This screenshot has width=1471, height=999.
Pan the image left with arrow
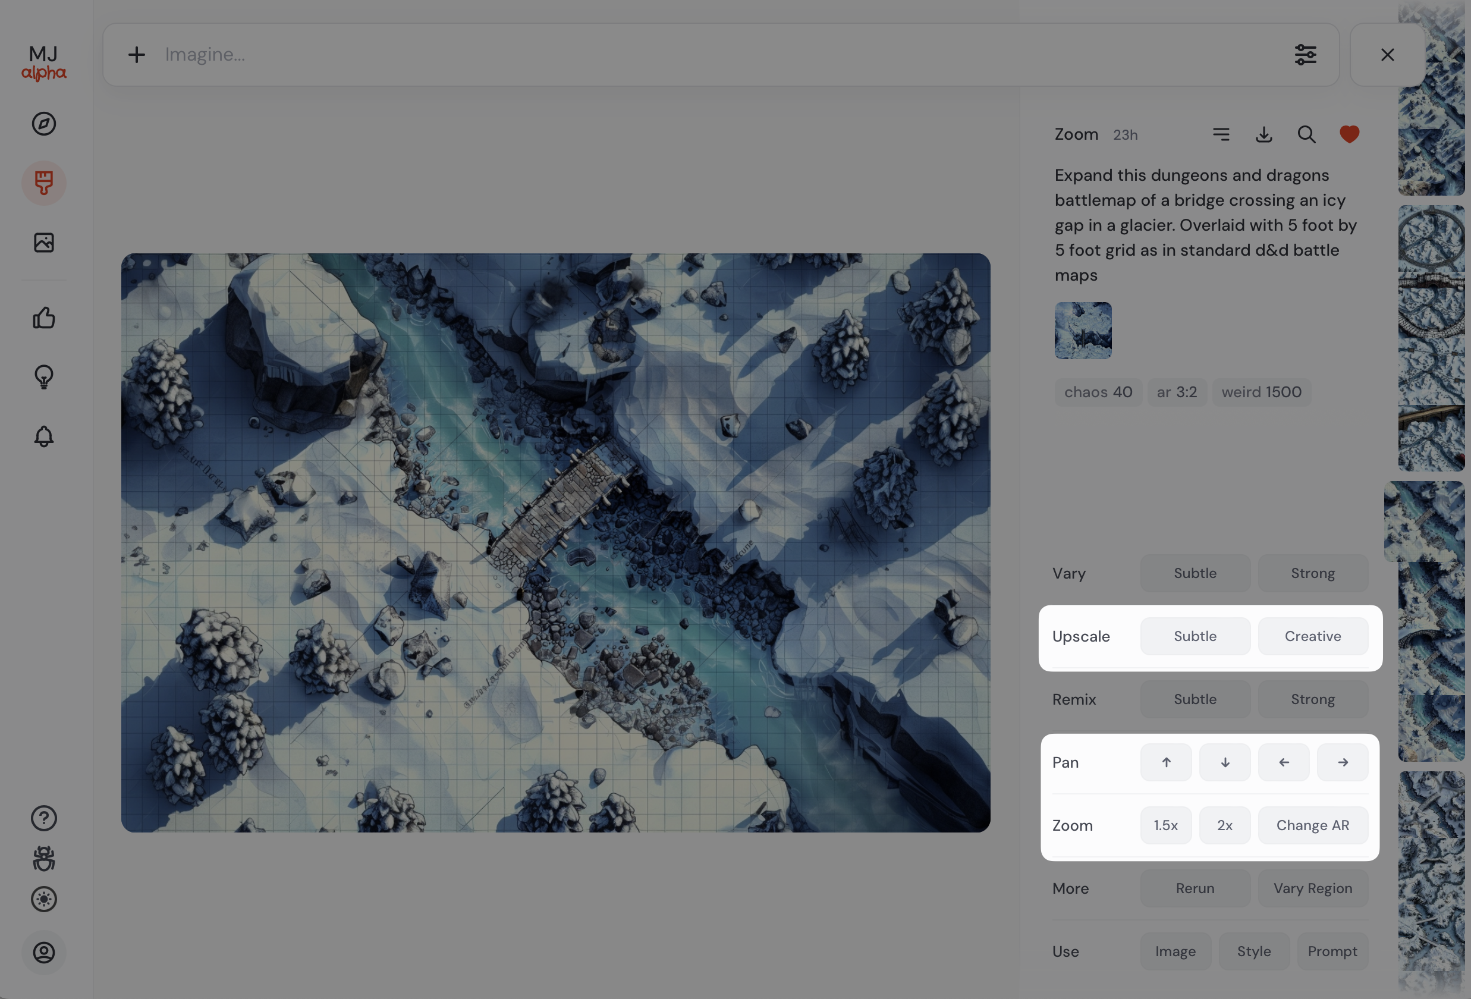point(1284,763)
